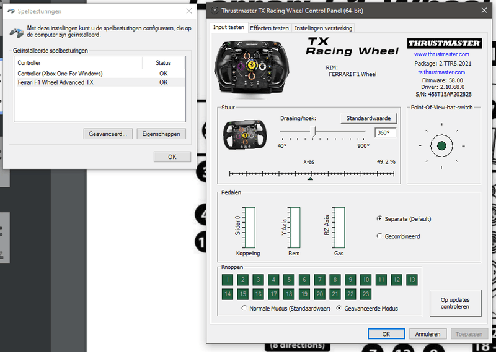Click the gamepad icon beside the description text
Image resolution: width=496 pixels, height=352 pixels.
click(x=17, y=33)
